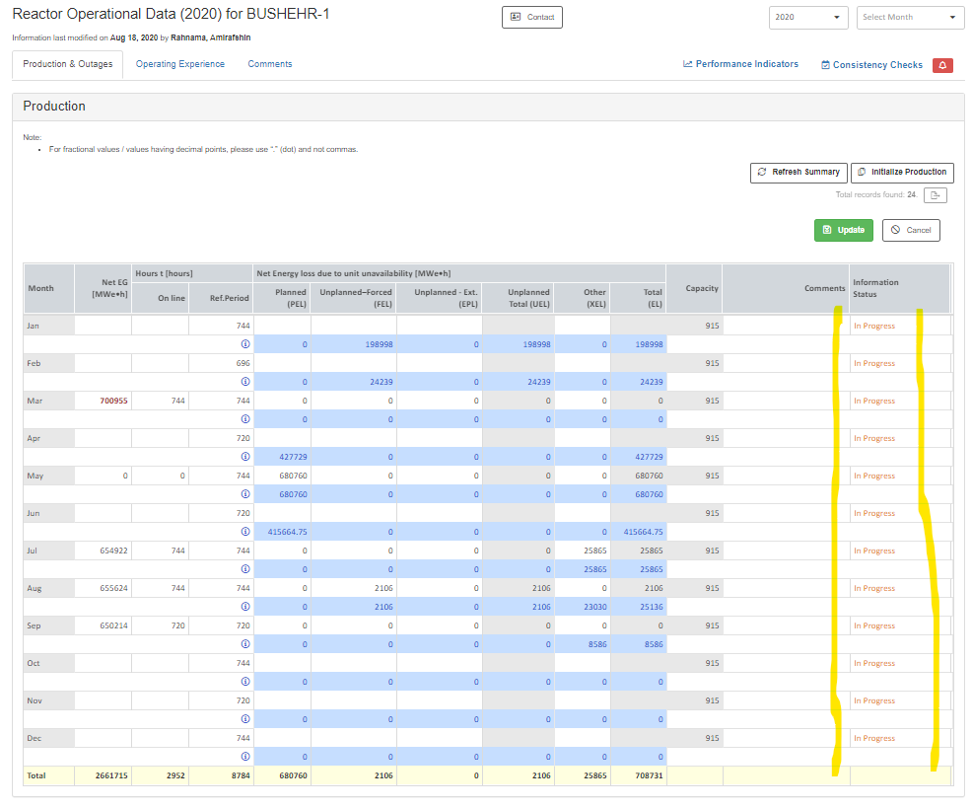Click Jul Net EG 654922 field

pos(103,551)
